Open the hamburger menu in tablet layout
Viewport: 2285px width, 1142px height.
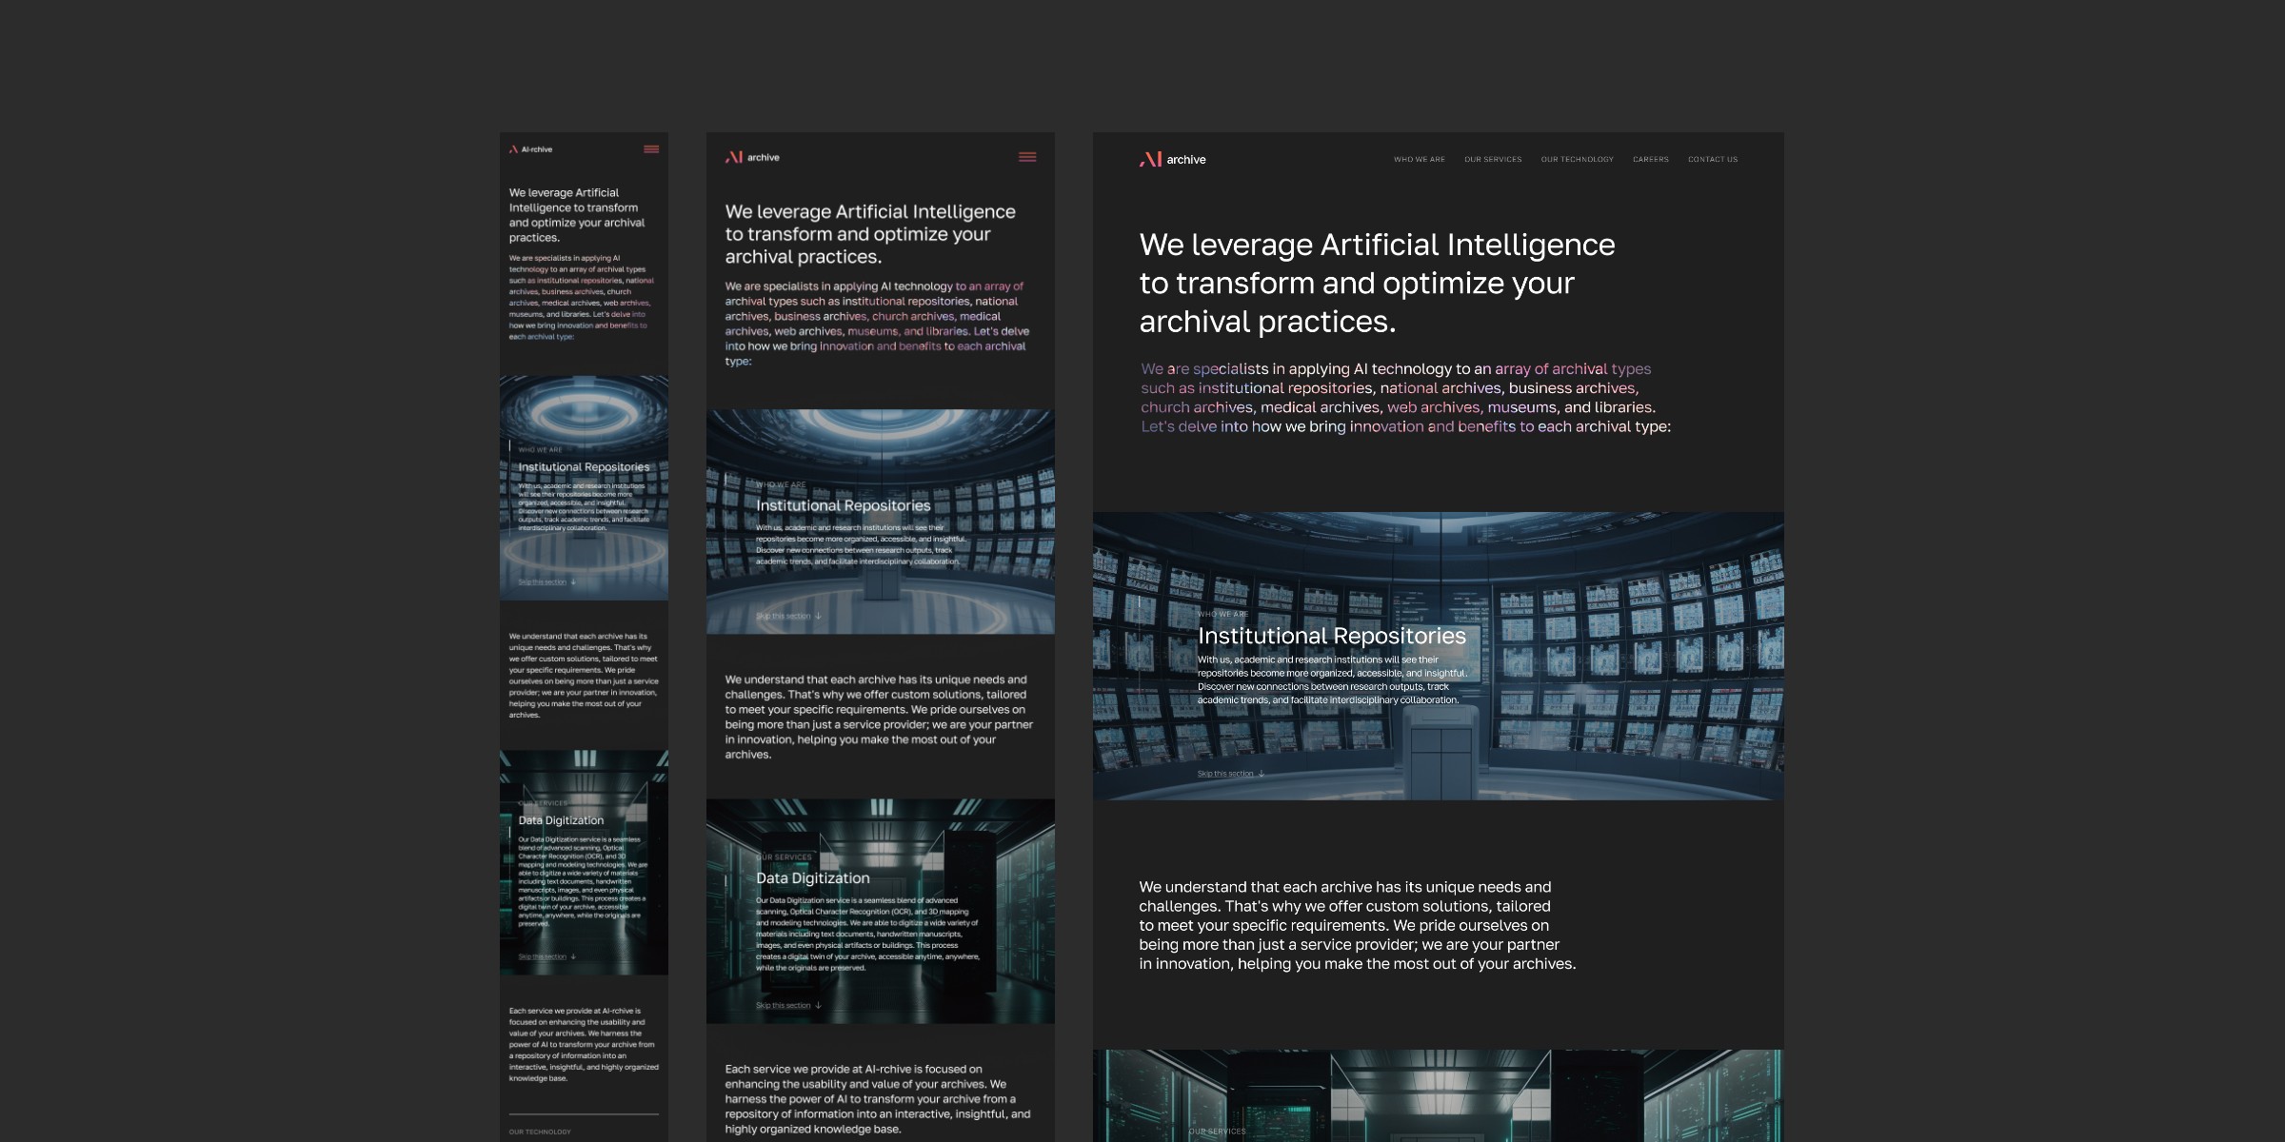(1027, 157)
